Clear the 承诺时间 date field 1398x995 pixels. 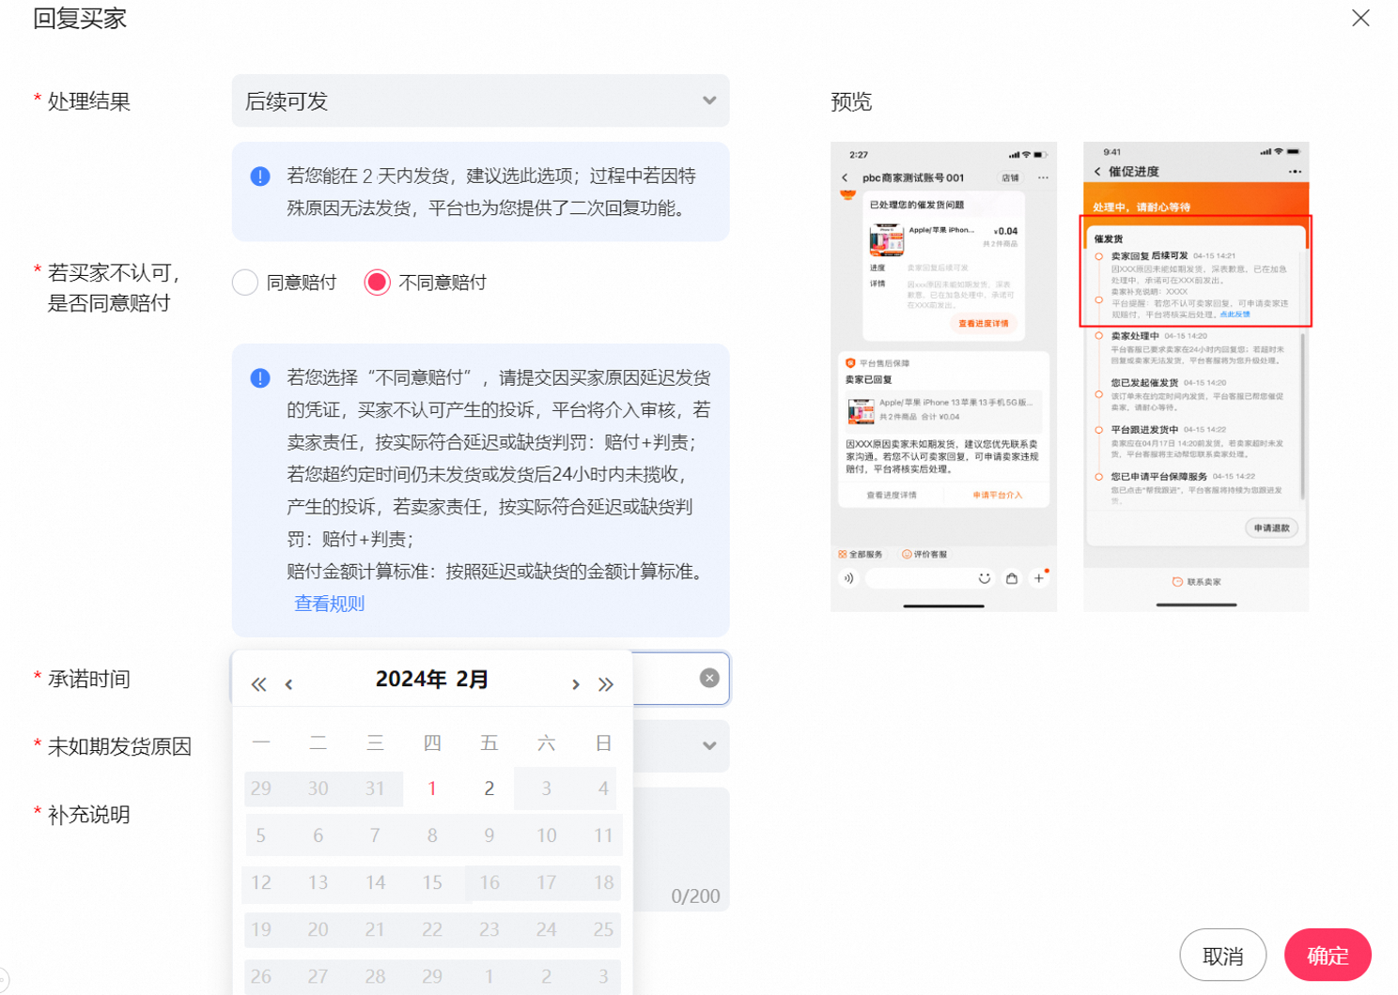[x=709, y=678]
